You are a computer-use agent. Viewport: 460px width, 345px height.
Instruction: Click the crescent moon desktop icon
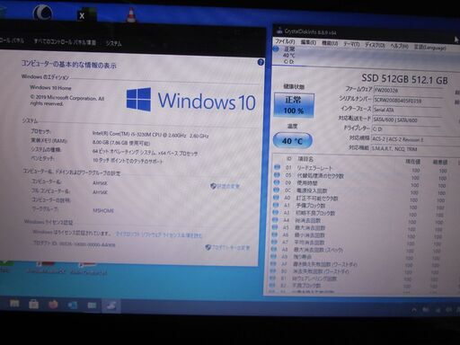pos(42,13)
